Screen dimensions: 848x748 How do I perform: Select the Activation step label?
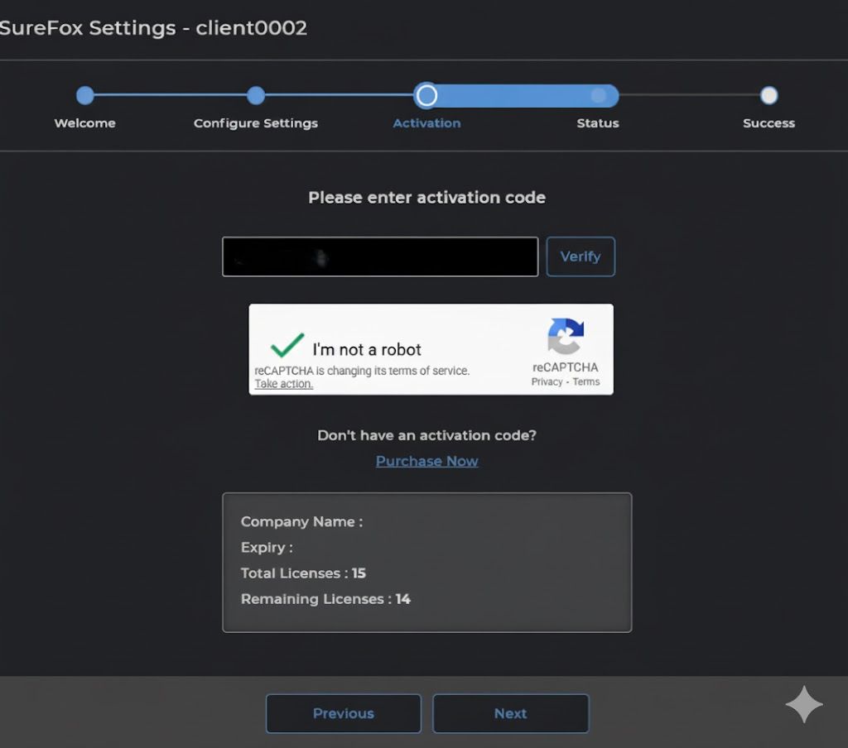[426, 123]
